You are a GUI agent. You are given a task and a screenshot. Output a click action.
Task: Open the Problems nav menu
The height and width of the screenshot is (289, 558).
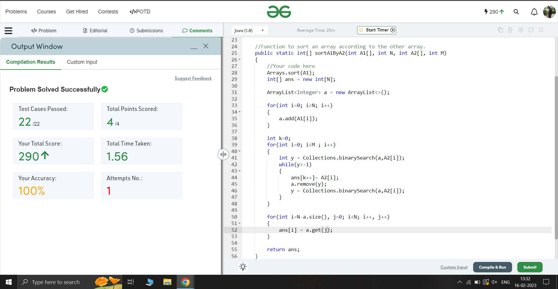pyautogui.click(x=16, y=12)
